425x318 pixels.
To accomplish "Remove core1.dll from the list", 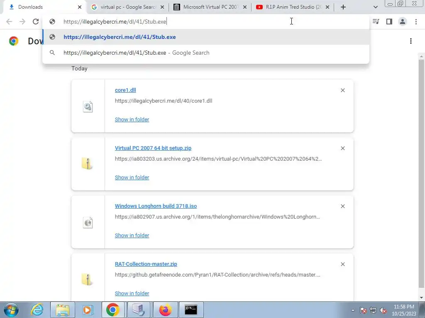I will [x=342, y=90].
